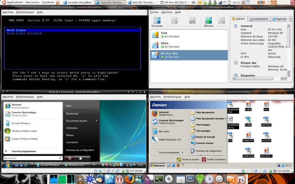Click the Vista Start orb button
This screenshot has height=184, width=295.
tap(7, 165)
